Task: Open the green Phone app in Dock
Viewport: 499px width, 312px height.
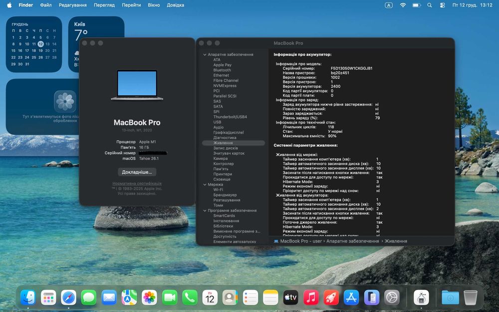Action: tap(190, 298)
